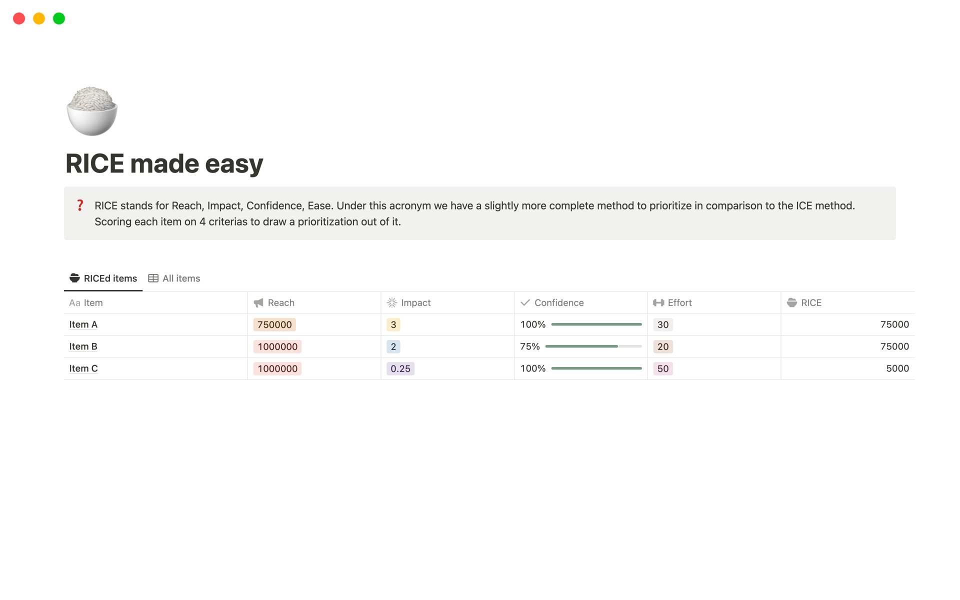This screenshot has height=600, width=960.
Task: Open the RICE column header menu
Action: pos(811,303)
